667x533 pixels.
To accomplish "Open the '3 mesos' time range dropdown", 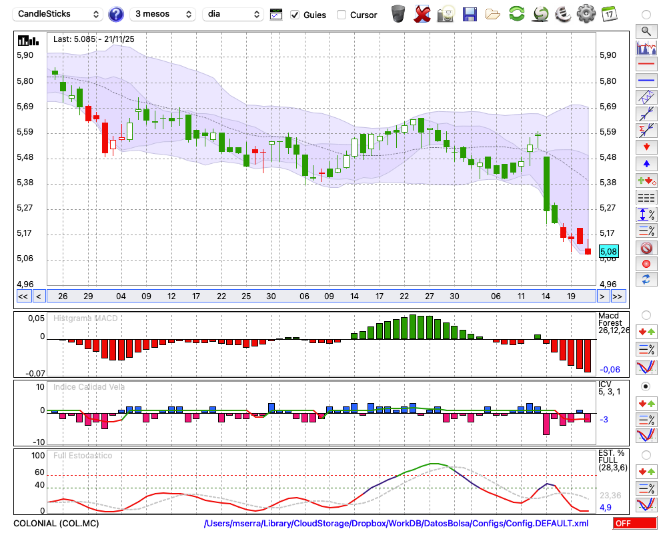I will tap(163, 15).
